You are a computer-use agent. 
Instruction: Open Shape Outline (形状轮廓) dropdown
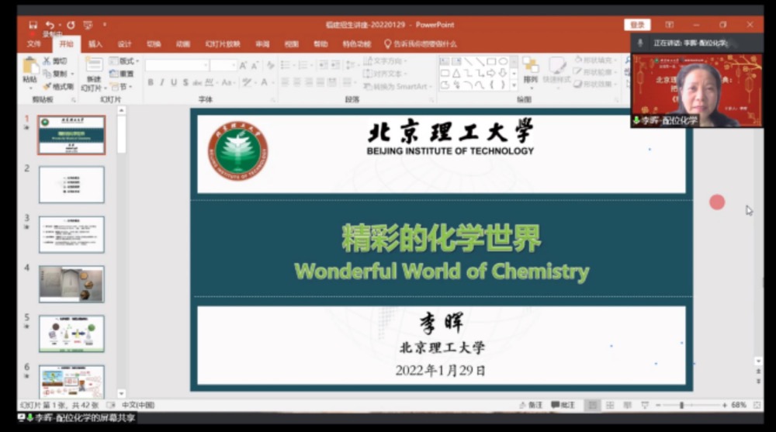596,72
